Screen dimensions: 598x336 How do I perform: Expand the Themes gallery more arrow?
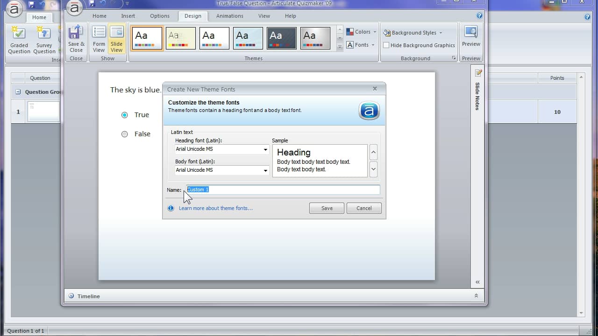coord(340,47)
